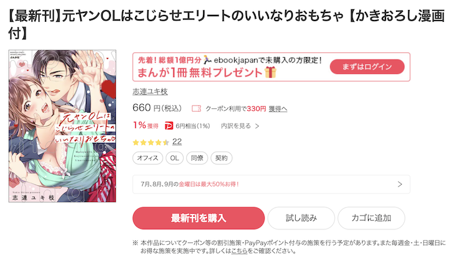Click the chevron next to 内訳を見る
Screen dimensions: 467x261
tap(257, 126)
